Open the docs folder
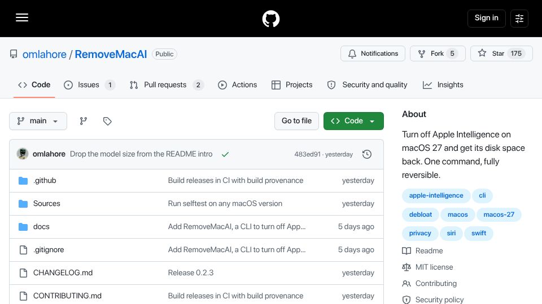Image resolution: width=542 pixels, height=304 pixels. 41,227
